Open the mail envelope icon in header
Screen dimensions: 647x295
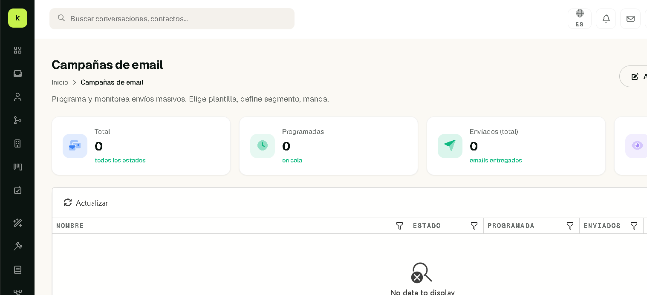click(x=630, y=19)
